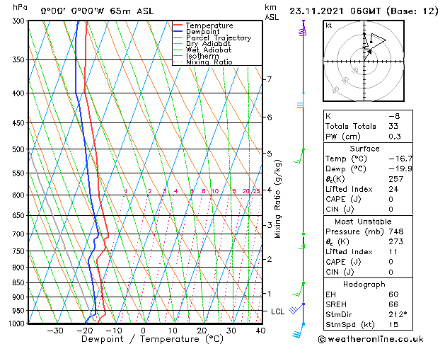Screen dimensions: 445x344
Task: Select the 'Isotherm' legend label
Action: click(x=202, y=56)
